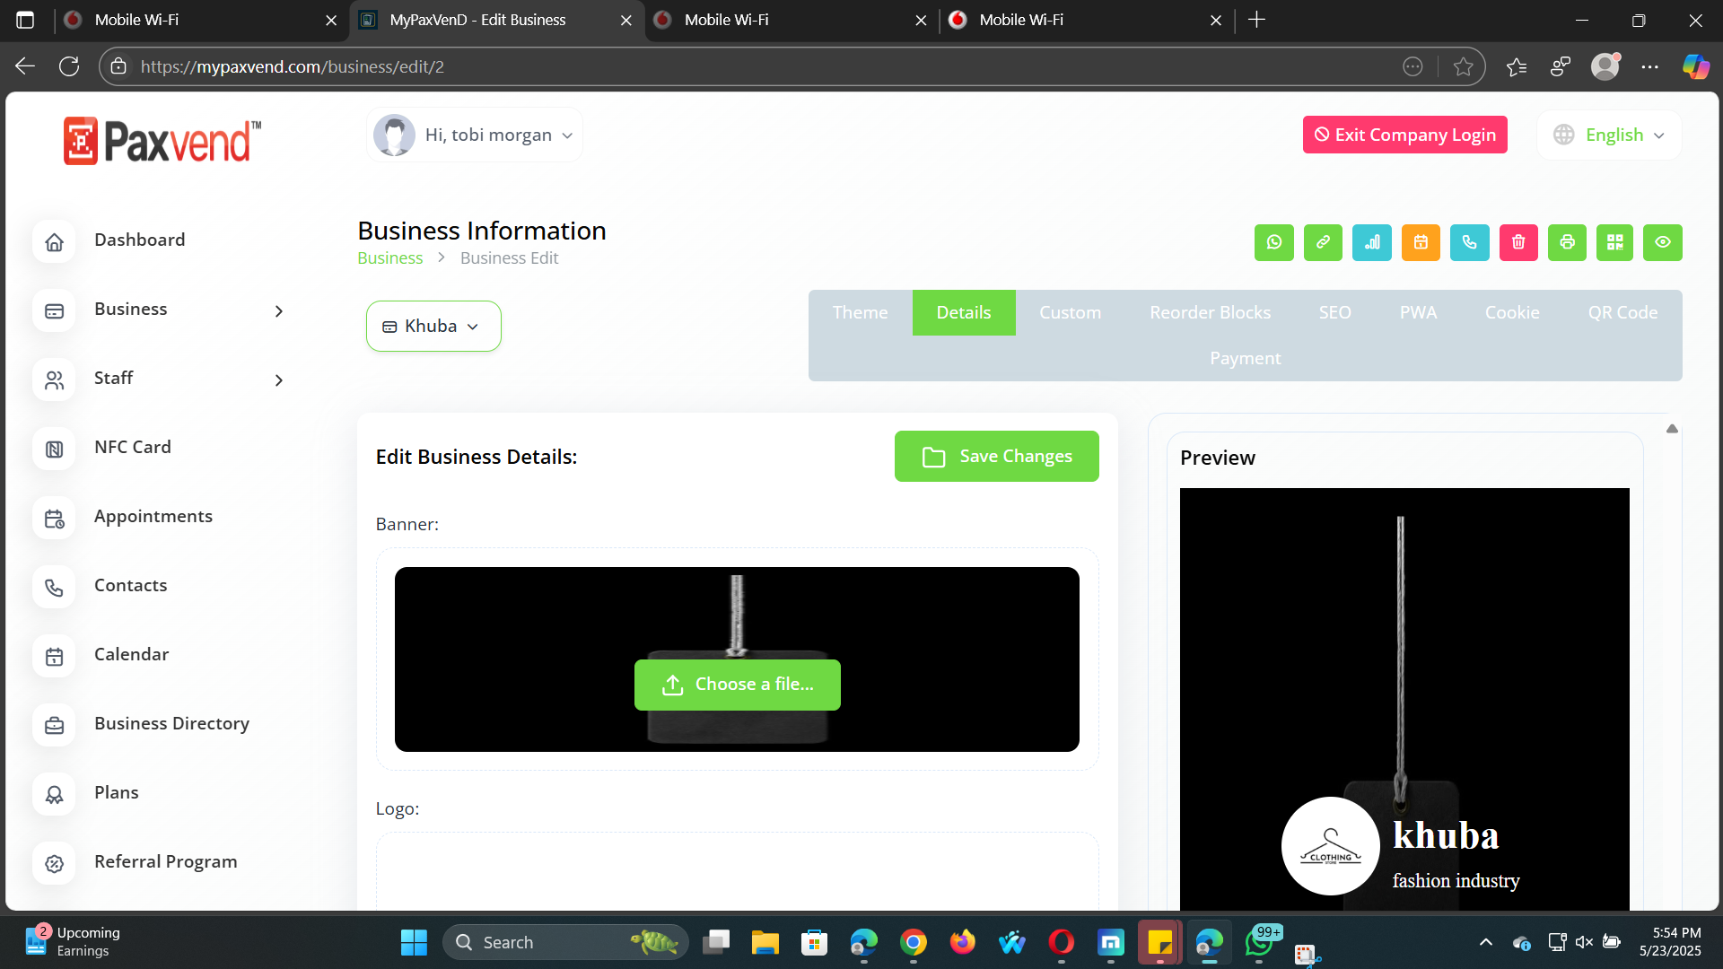
Task: Open the SEO tab
Action: click(x=1334, y=312)
